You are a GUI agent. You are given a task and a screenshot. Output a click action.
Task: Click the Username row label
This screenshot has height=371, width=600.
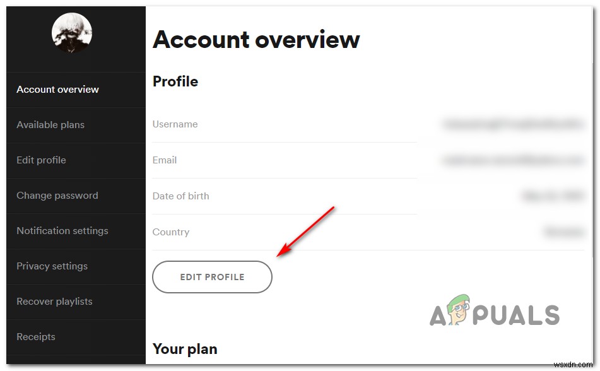pos(175,124)
